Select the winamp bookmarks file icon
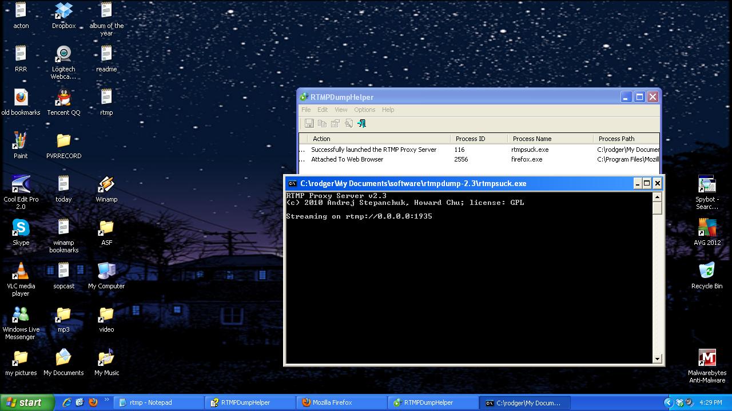732x411 pixels. (x=63, y=227)
